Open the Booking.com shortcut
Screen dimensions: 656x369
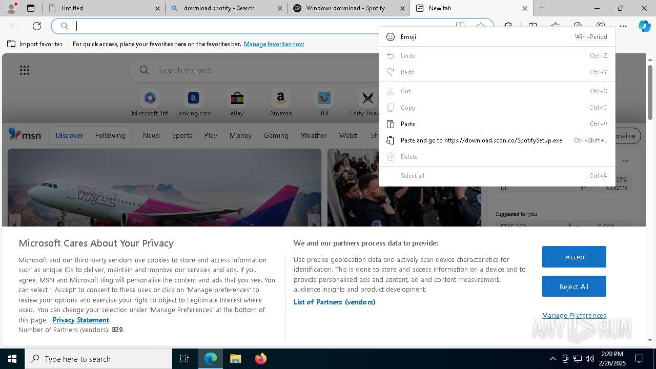point(193,103)
